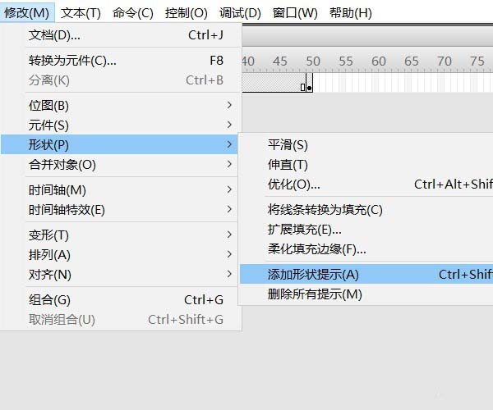This screenshot has height=410, width=493.
Task: Open the 文本(T) menu
Action: coord(81,12)
